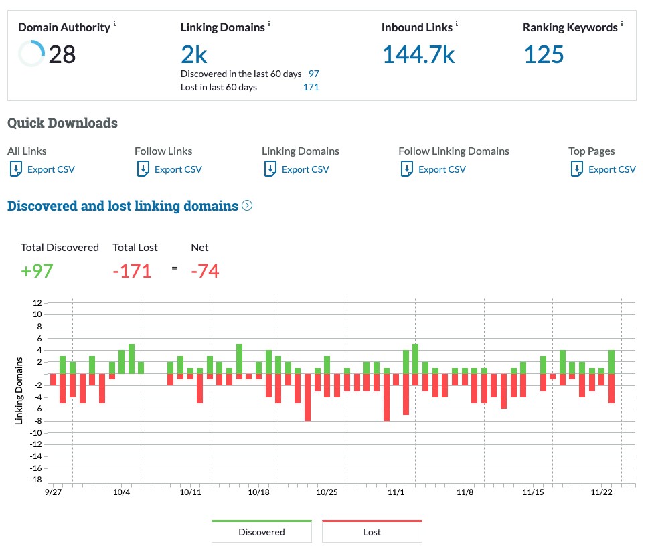Expand Discovered and lost linking domains arrow

[247, 206]
